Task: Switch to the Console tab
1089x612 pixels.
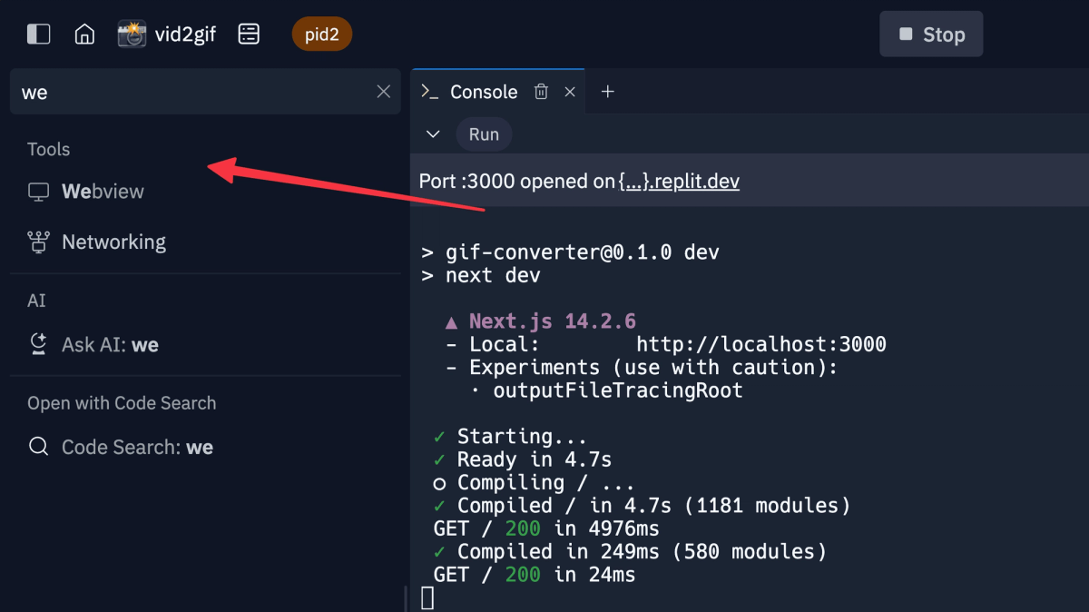Action: (484, 91)
